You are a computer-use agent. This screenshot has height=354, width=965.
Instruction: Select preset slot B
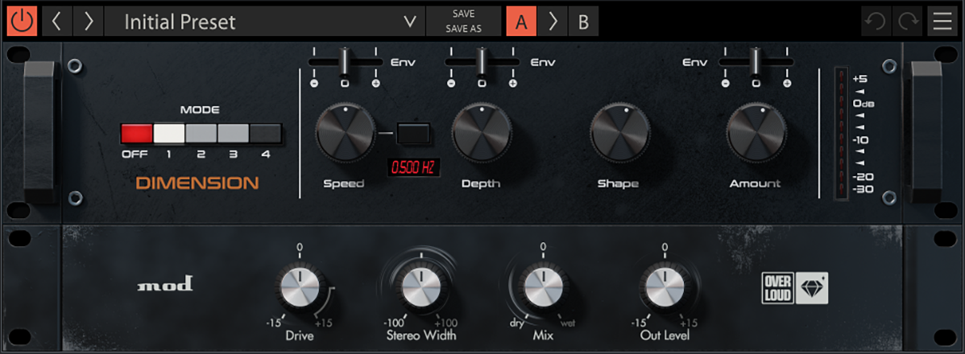582,22
